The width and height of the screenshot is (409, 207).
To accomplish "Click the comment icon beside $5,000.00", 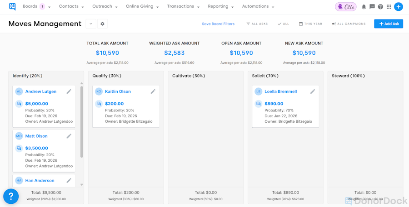I will 19,104.
